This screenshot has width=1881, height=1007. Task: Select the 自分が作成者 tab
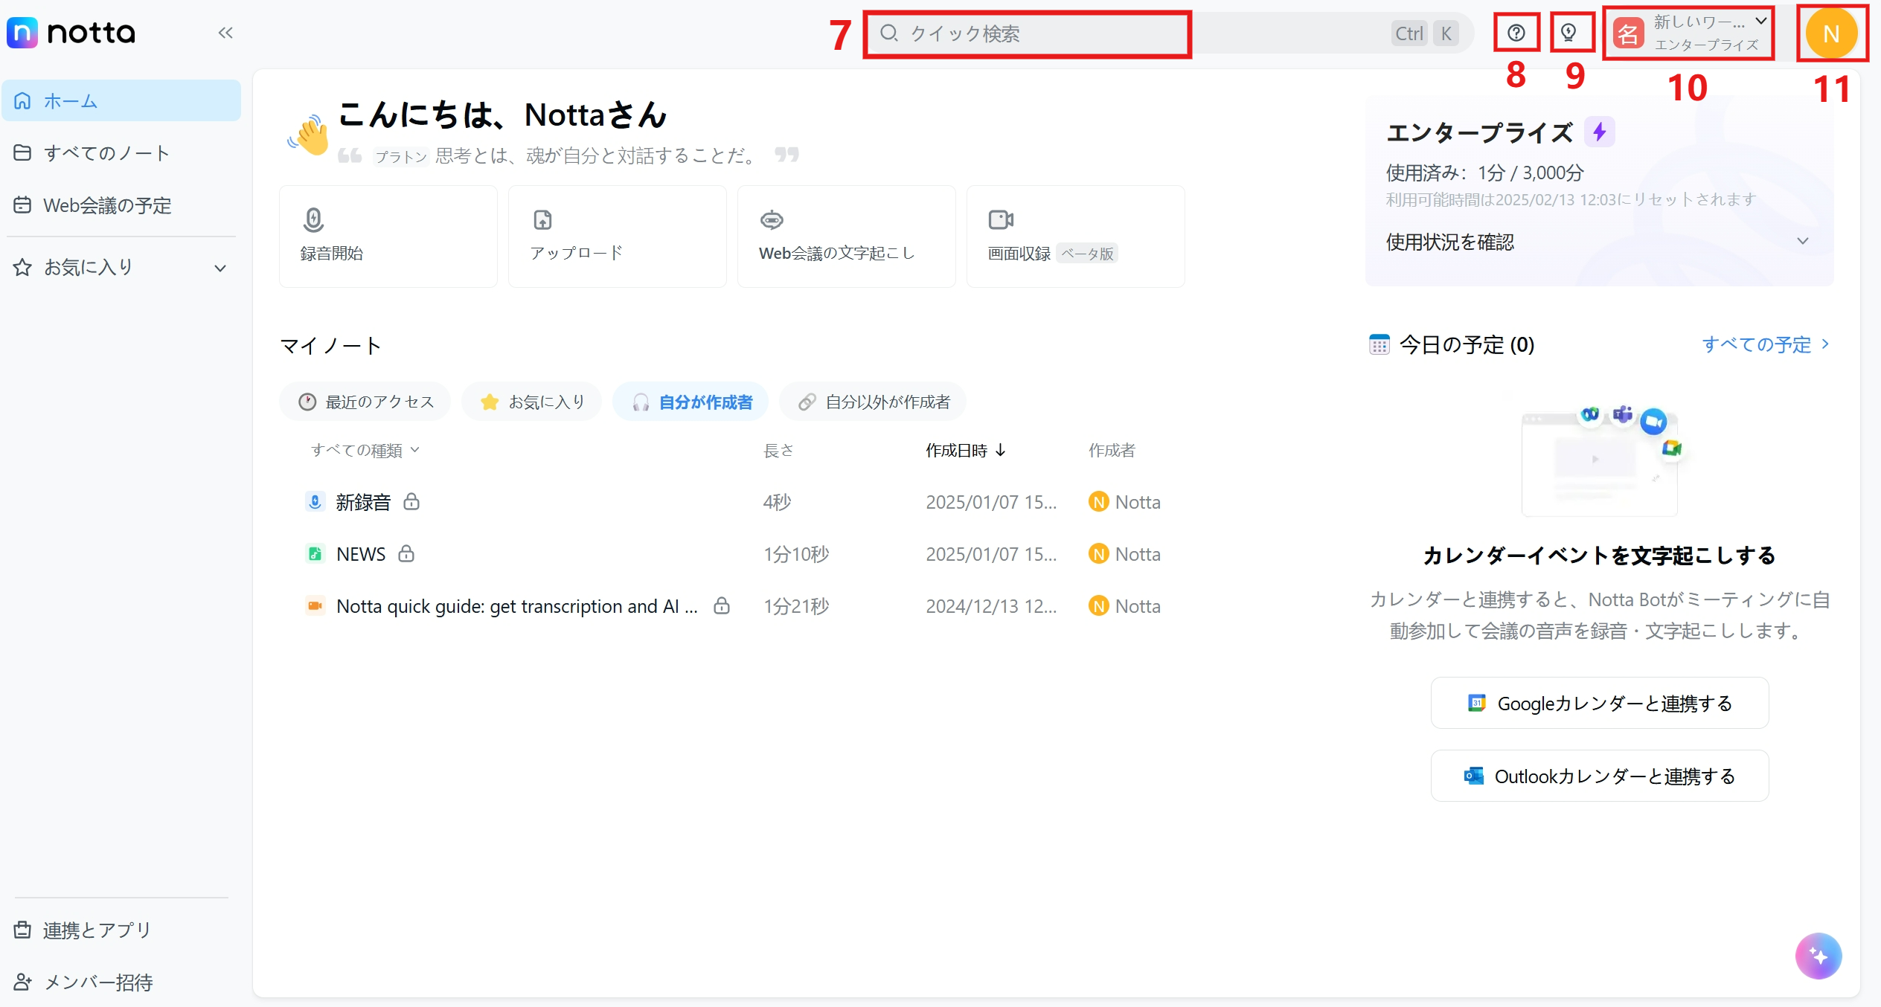(691, 402)
